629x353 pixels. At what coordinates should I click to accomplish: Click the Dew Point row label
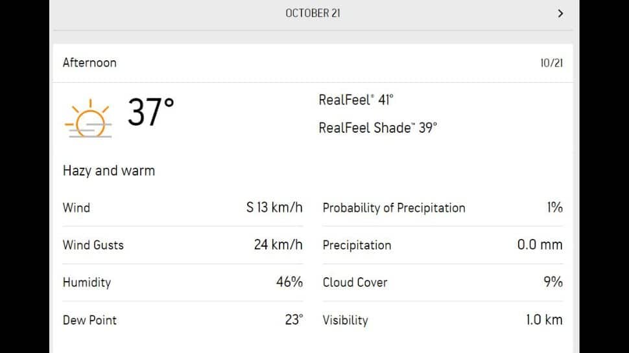point(89,320)
